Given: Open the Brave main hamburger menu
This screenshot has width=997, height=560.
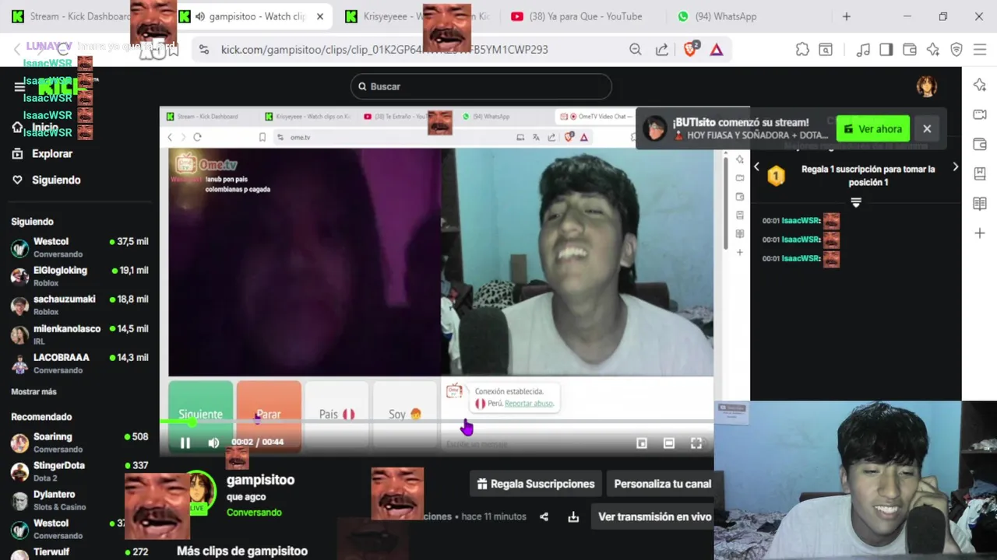Looking at the screenshot, I should 980,50.
